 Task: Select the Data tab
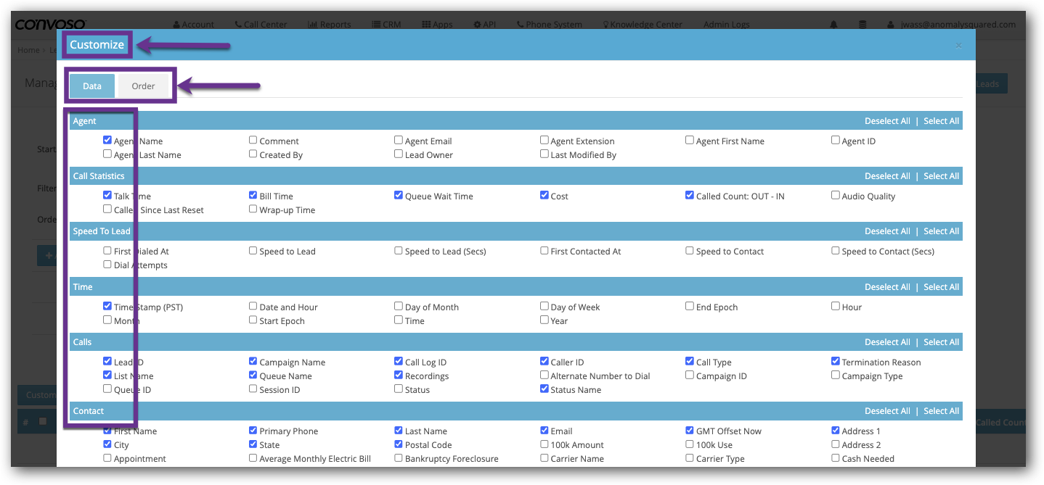tap(92, 86)
